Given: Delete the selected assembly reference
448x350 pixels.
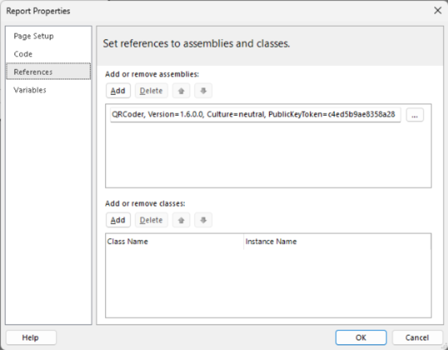Looking at the screenshot, I should [x=151, y=91].
